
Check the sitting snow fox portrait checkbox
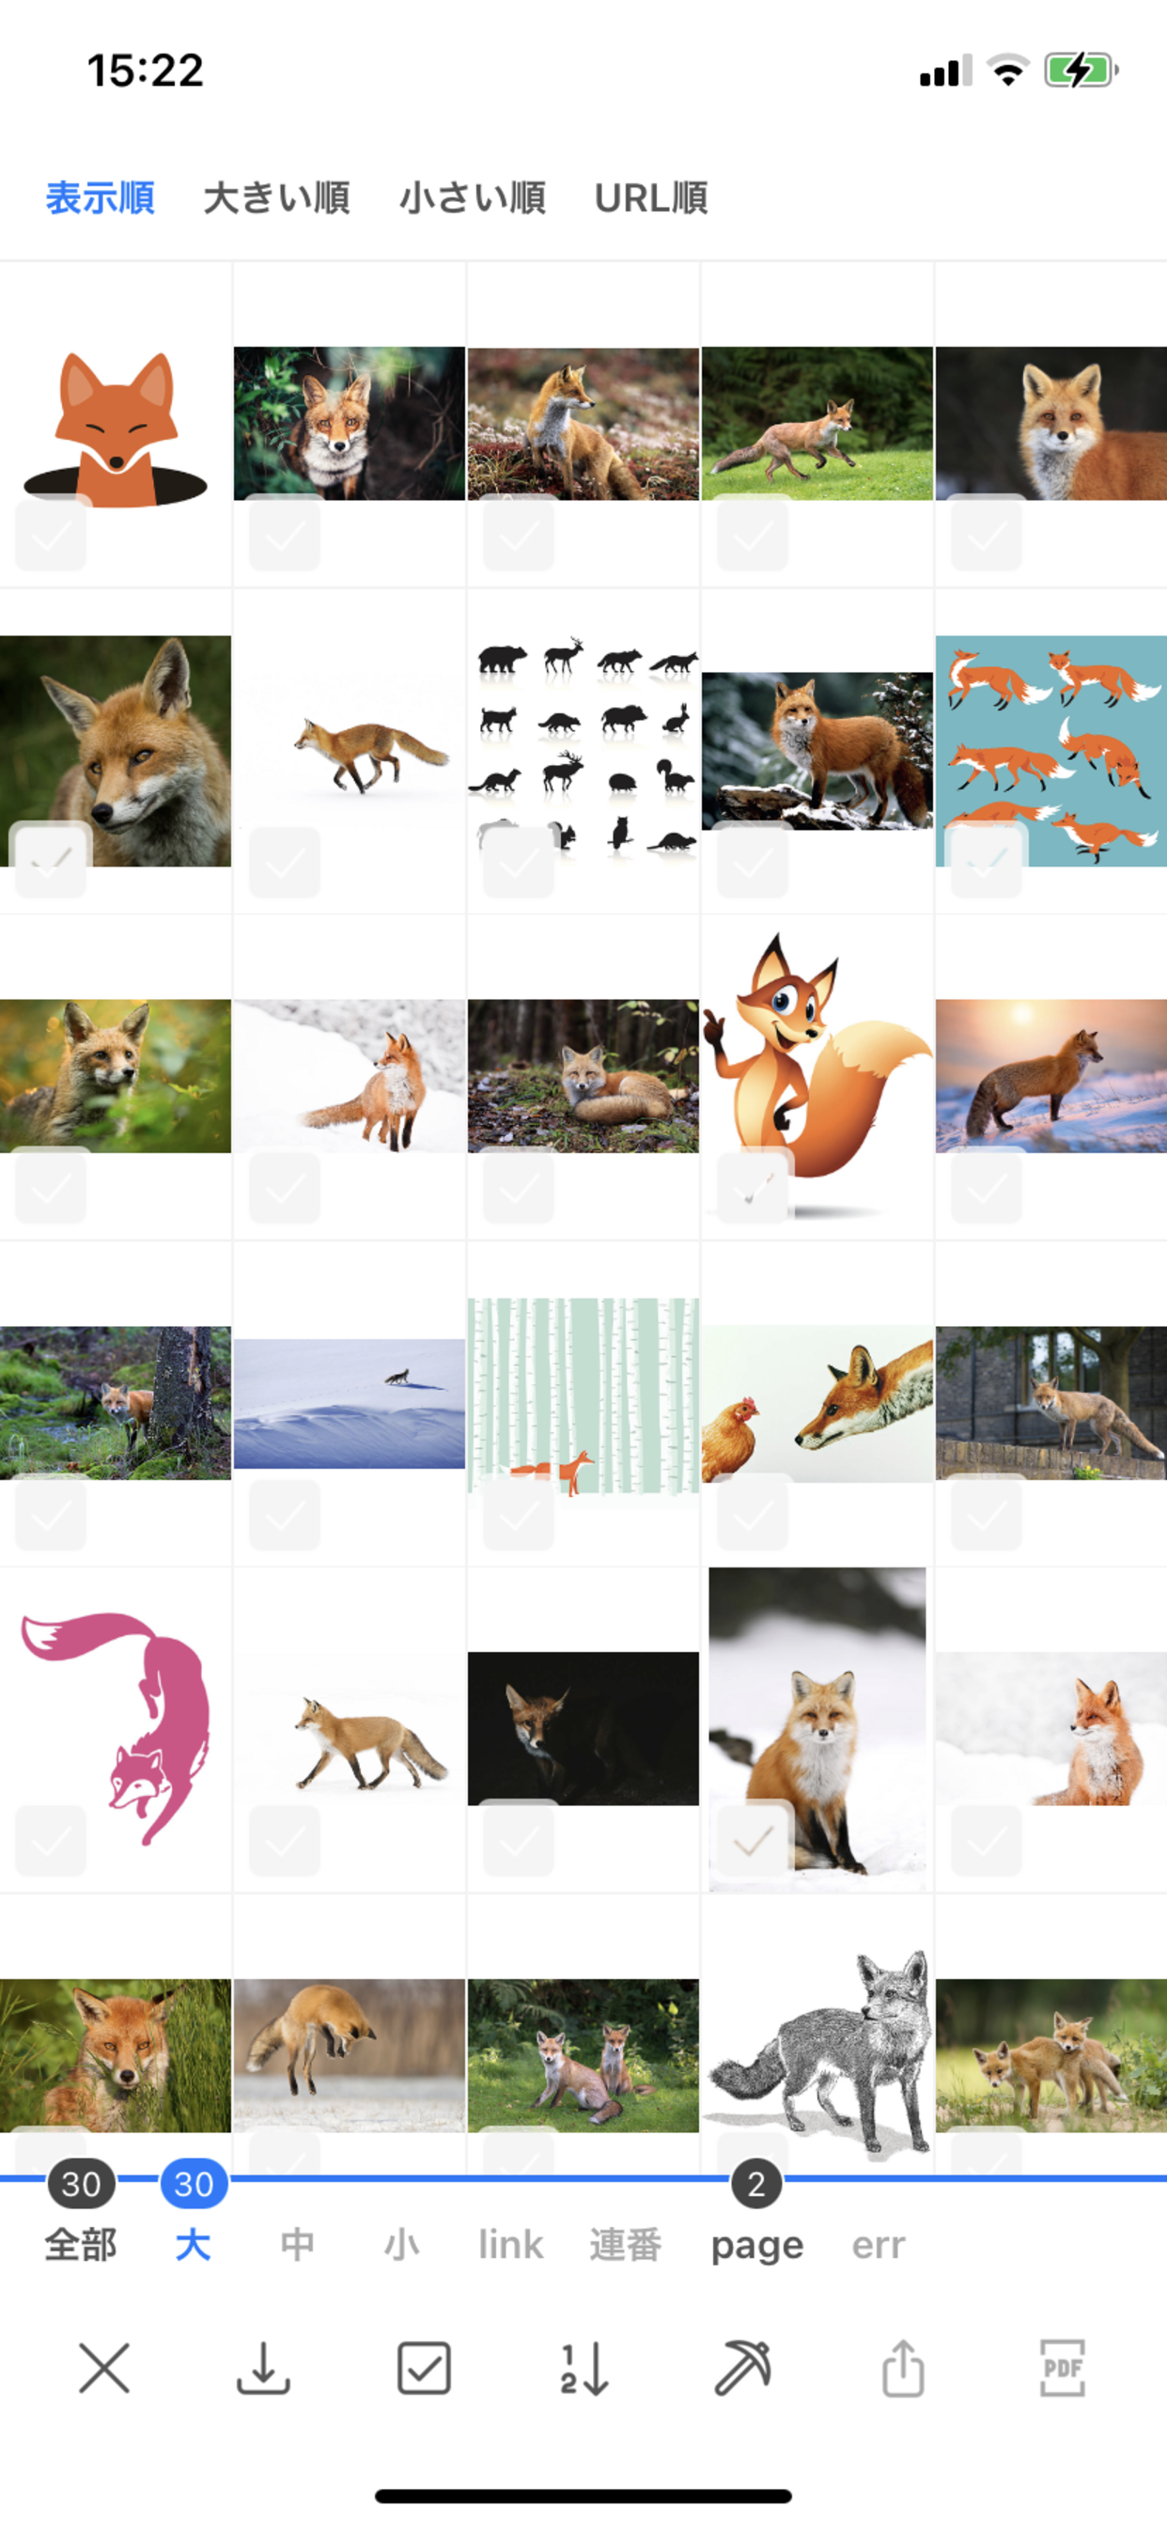pyautogui.click(x=753, y=1841)
